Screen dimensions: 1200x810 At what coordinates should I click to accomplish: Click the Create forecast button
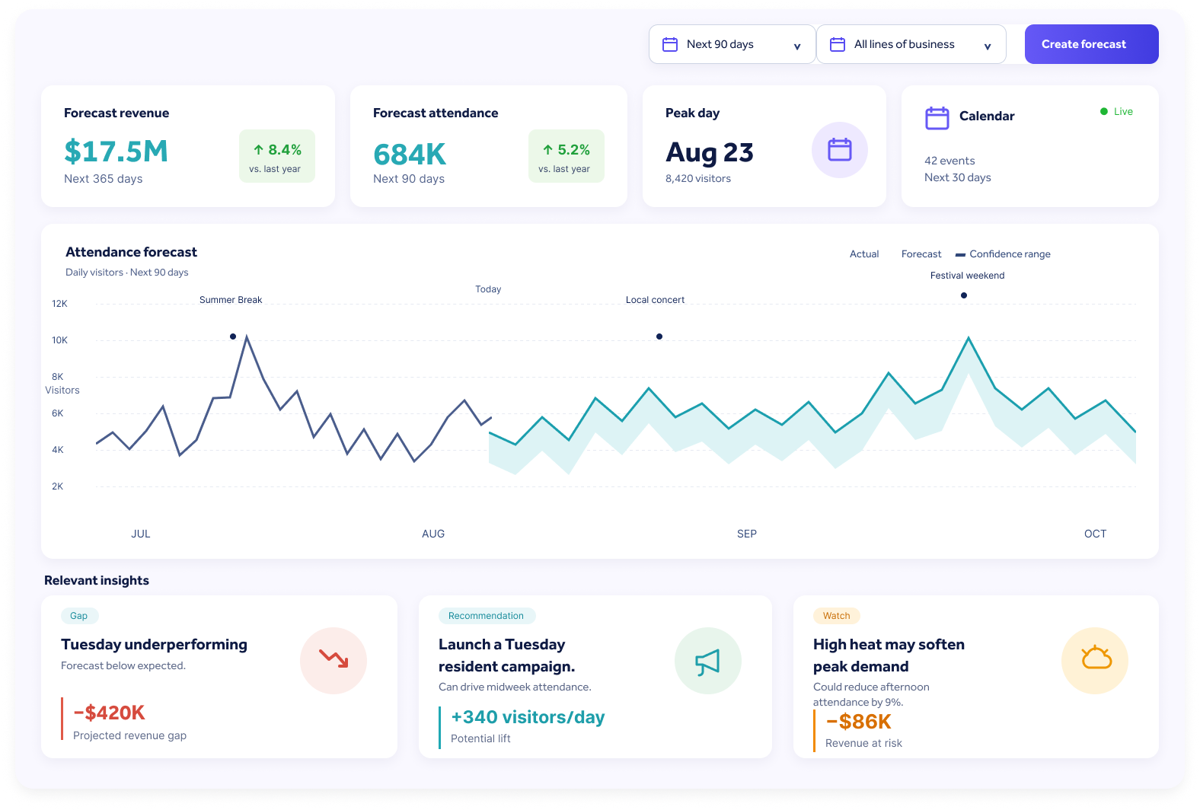click(x=1091, y=44)
